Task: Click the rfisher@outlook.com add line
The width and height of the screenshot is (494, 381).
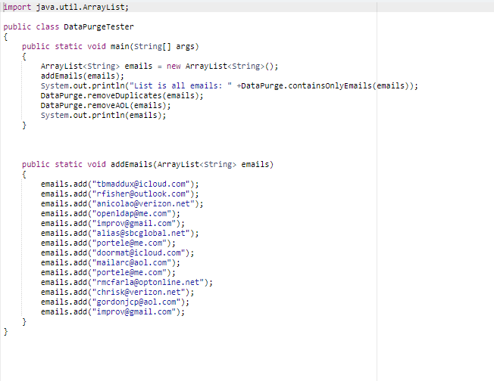Action: [x=120, y=194]
